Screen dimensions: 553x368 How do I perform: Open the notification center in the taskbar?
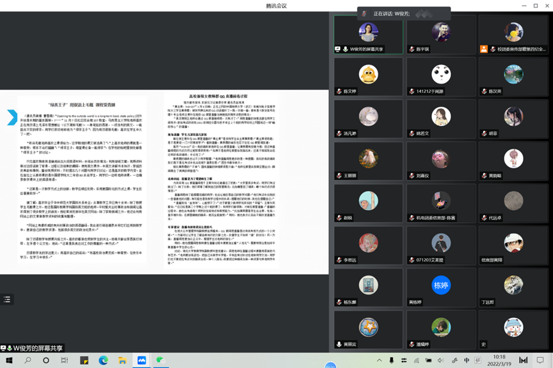click(541, 360)
